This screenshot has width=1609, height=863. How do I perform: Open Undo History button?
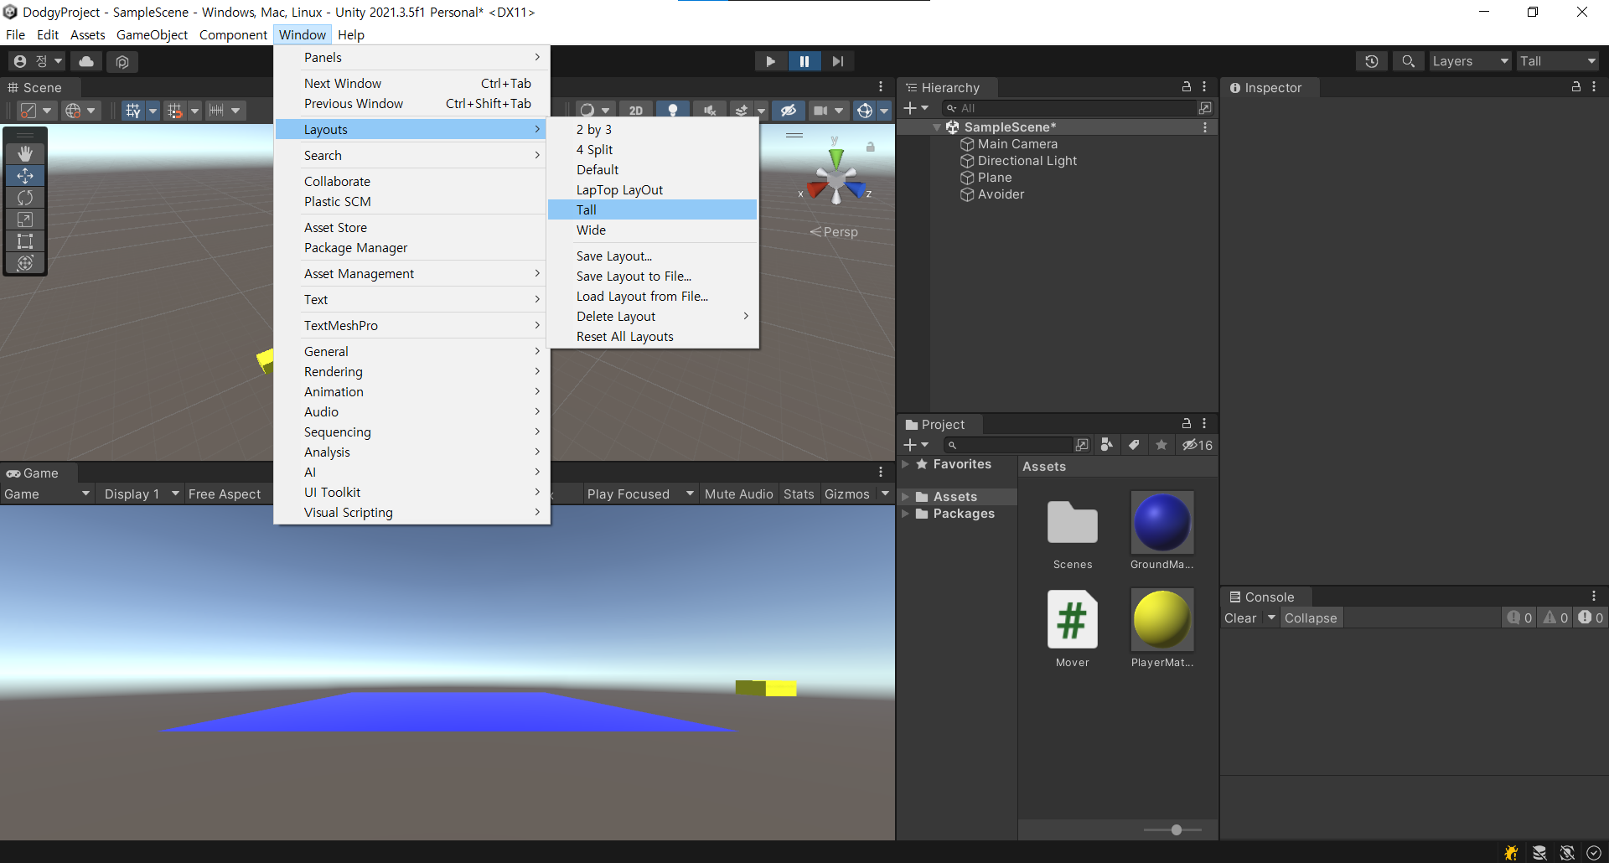click(x=1371, y=61)
